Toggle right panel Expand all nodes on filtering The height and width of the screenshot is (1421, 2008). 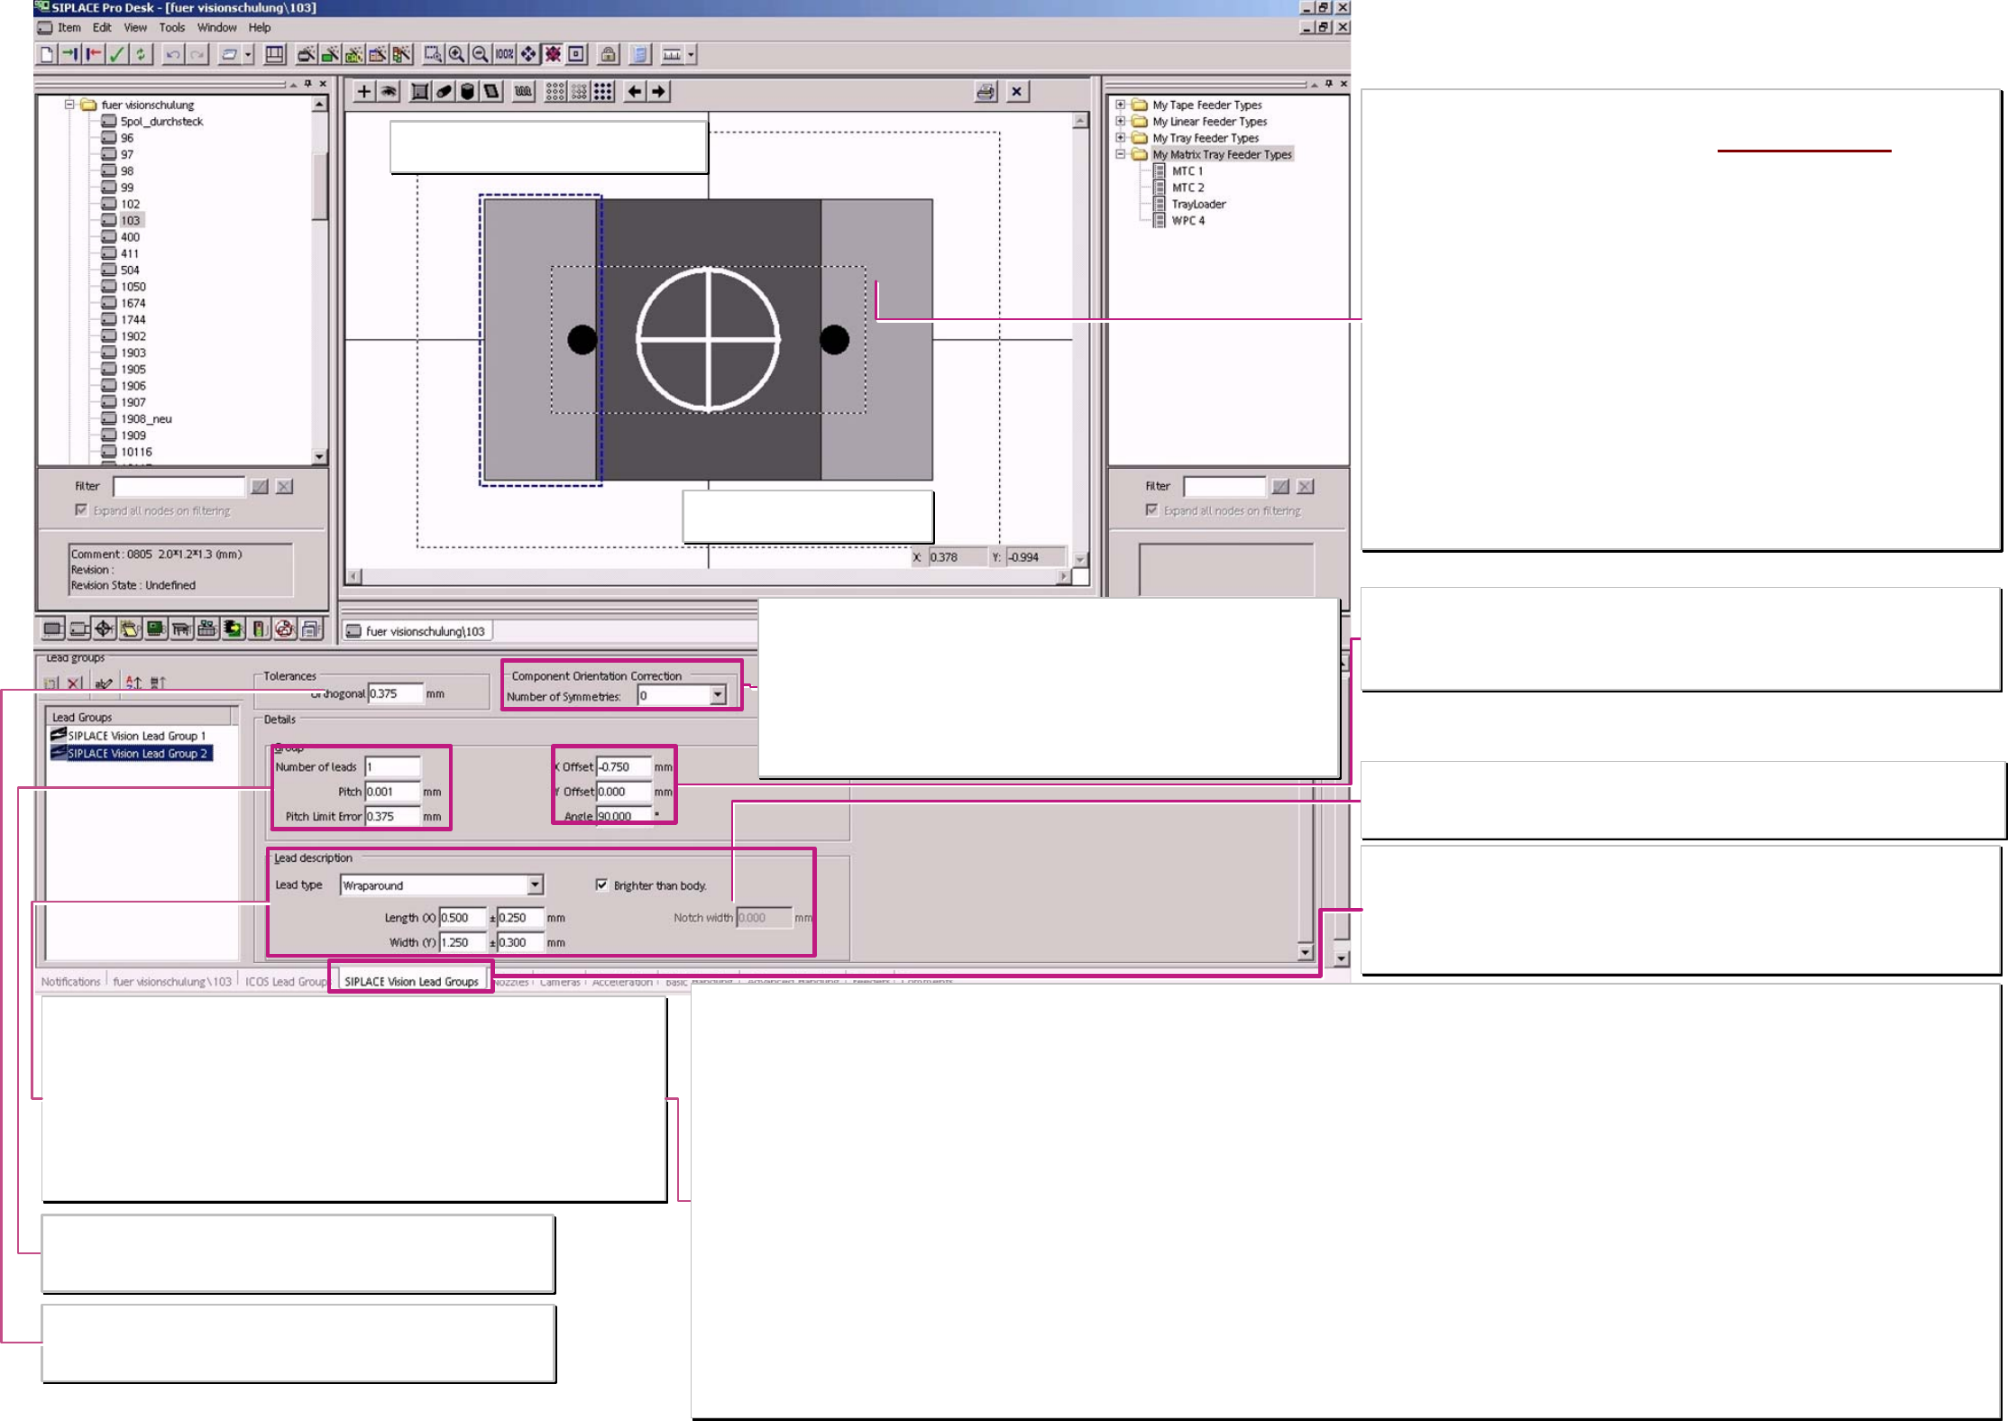pyautogui.click(x=1151, y=510)
